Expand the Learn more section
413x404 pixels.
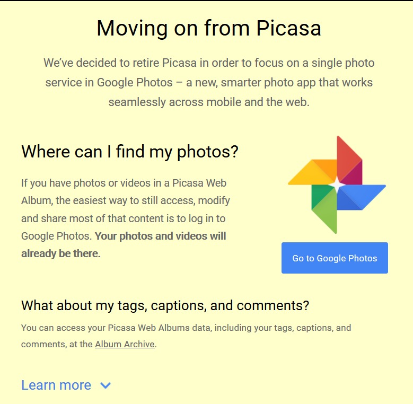coord(56,385)
